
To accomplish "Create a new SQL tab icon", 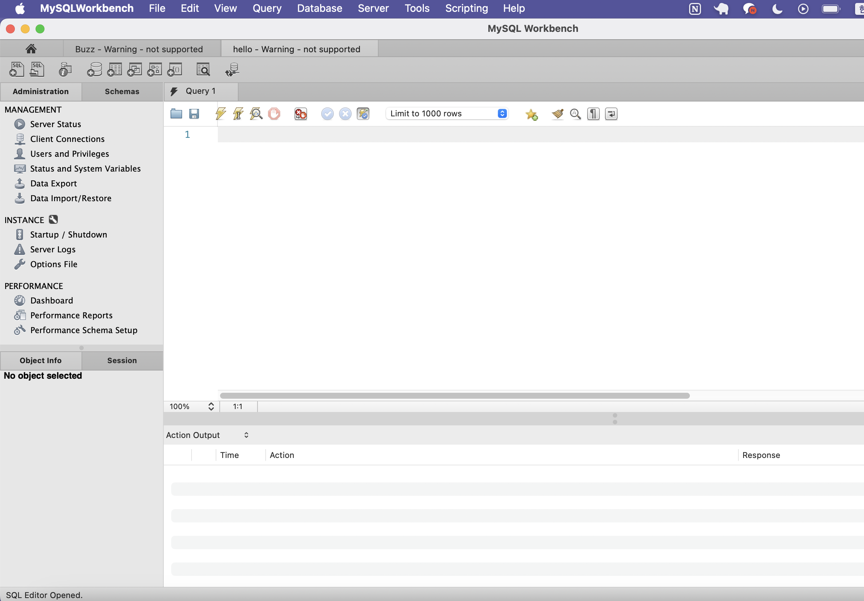I will point(16,70).
